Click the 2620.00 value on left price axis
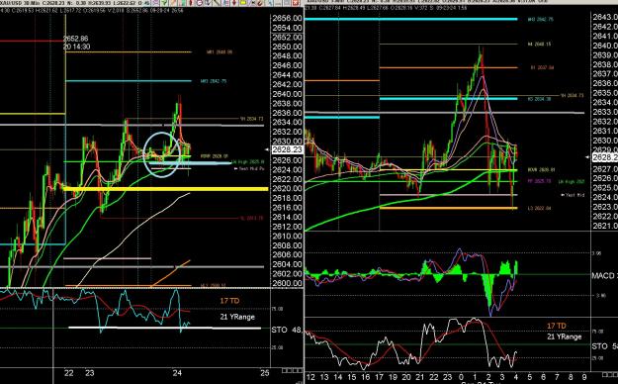 pyautogui.click(x=287, y=189)
